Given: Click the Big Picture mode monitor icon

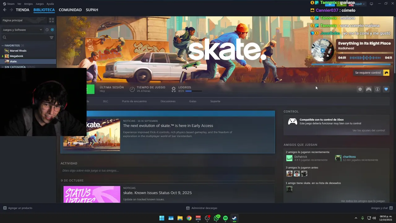Looking at the screenshot, I should pyautogui.click(x=371, y=4).
